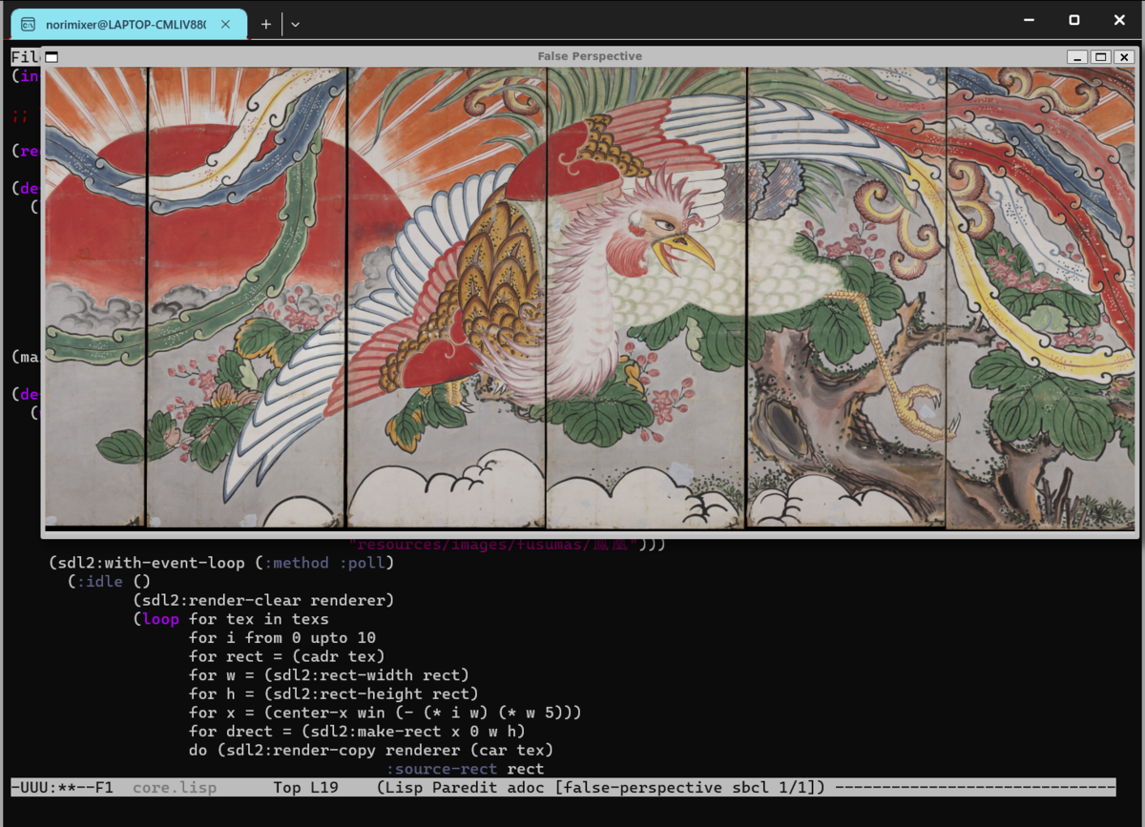
Task: Click the sdl2:rect-height rect line
Action: tap(334, 693)
